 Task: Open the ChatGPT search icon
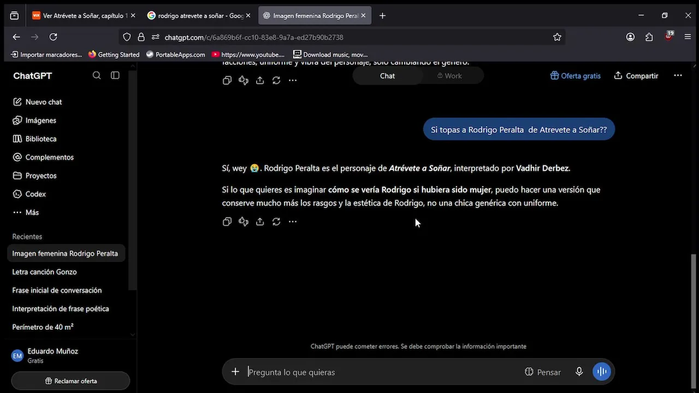(x=97, y=75)
